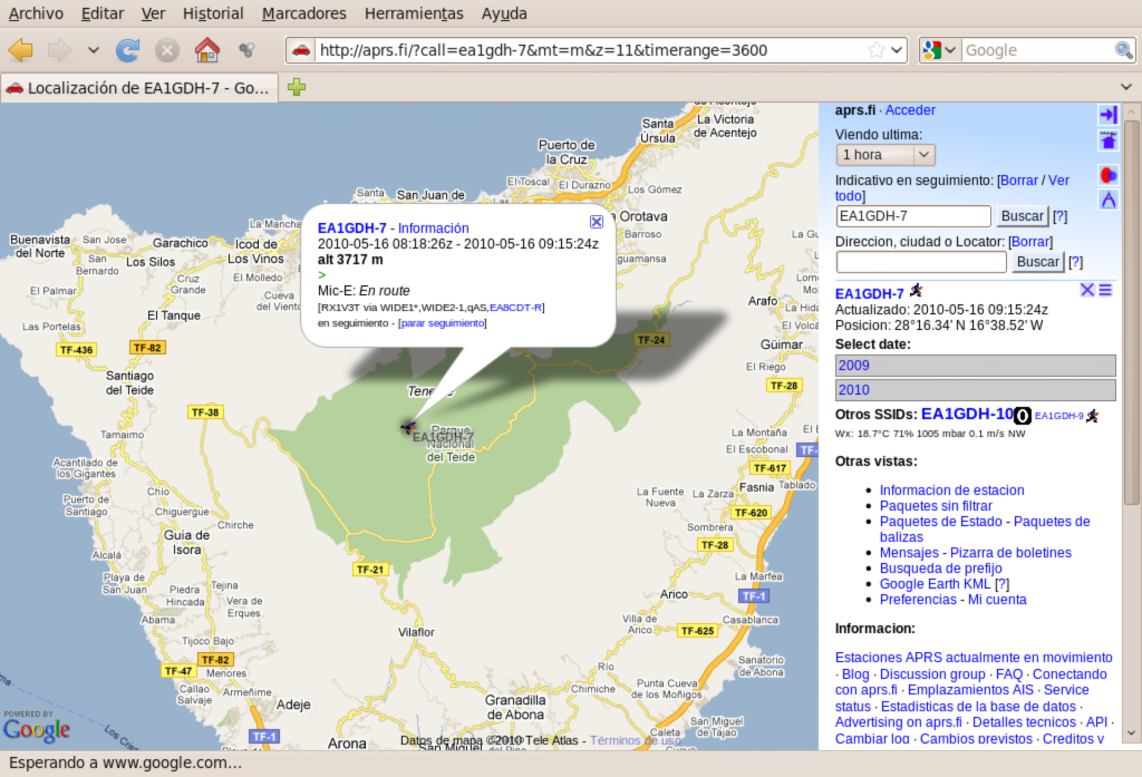Click the forward navigation arrow
This screenshot has width=1142, height=777.
(x=59, y=50)
